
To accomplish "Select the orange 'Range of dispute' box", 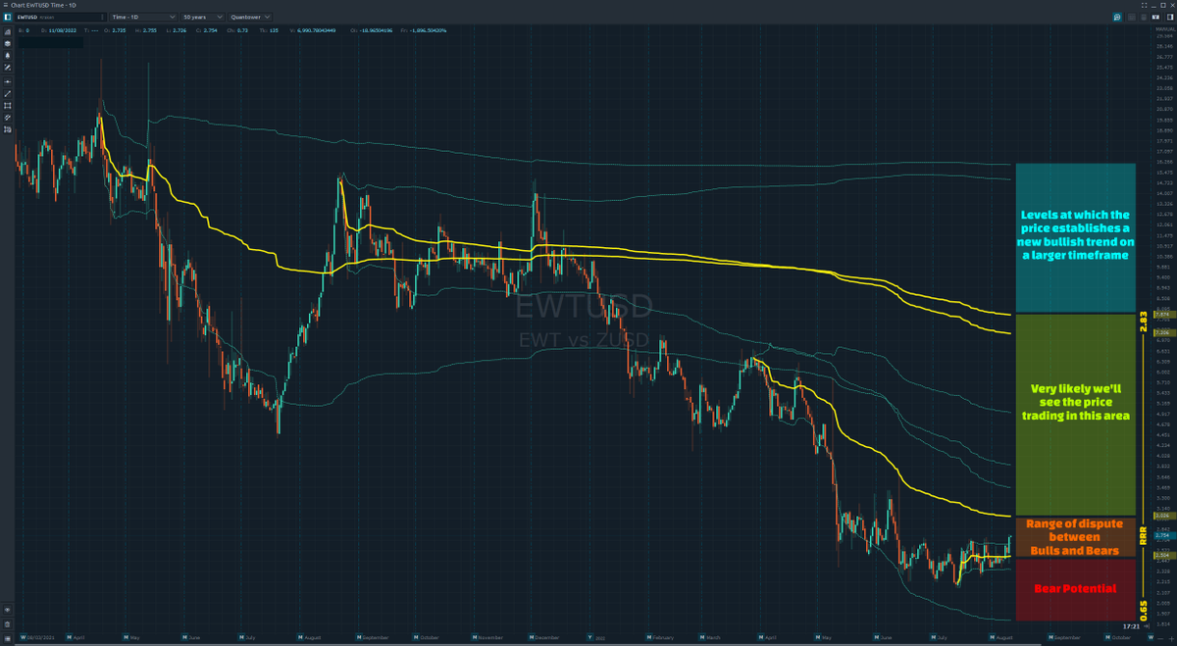I will pos(1075,537).
